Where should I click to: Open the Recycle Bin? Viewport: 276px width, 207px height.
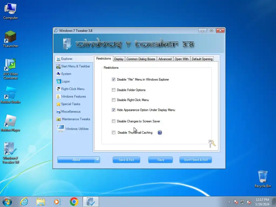coord(263,179)
